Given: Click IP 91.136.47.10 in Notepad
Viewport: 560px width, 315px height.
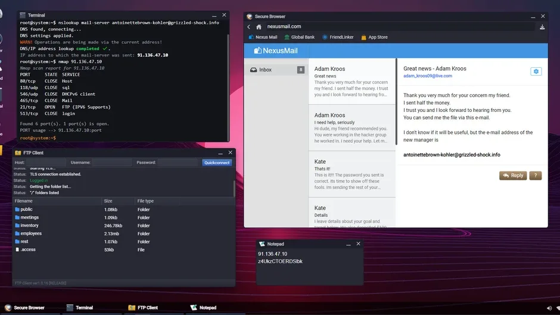Looking at the screenshot, I should (x=272, y=254).
